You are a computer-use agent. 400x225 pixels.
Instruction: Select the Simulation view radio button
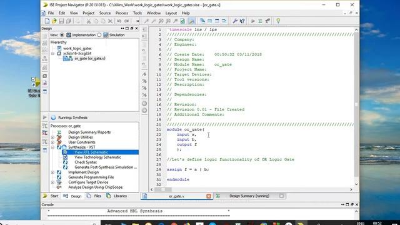click(x=99, y=35)
